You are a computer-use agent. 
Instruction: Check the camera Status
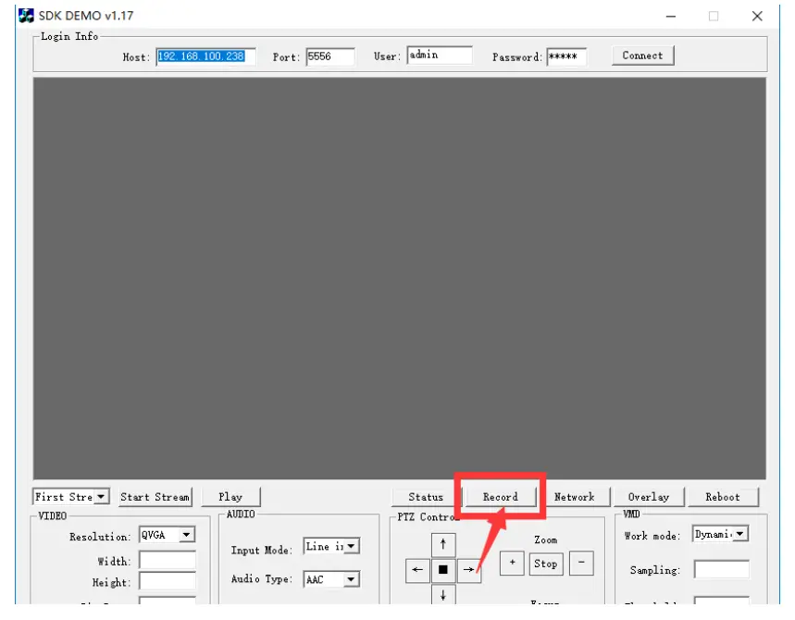pos(424,496)
